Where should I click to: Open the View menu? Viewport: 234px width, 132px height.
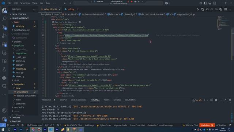click(35, 3)
